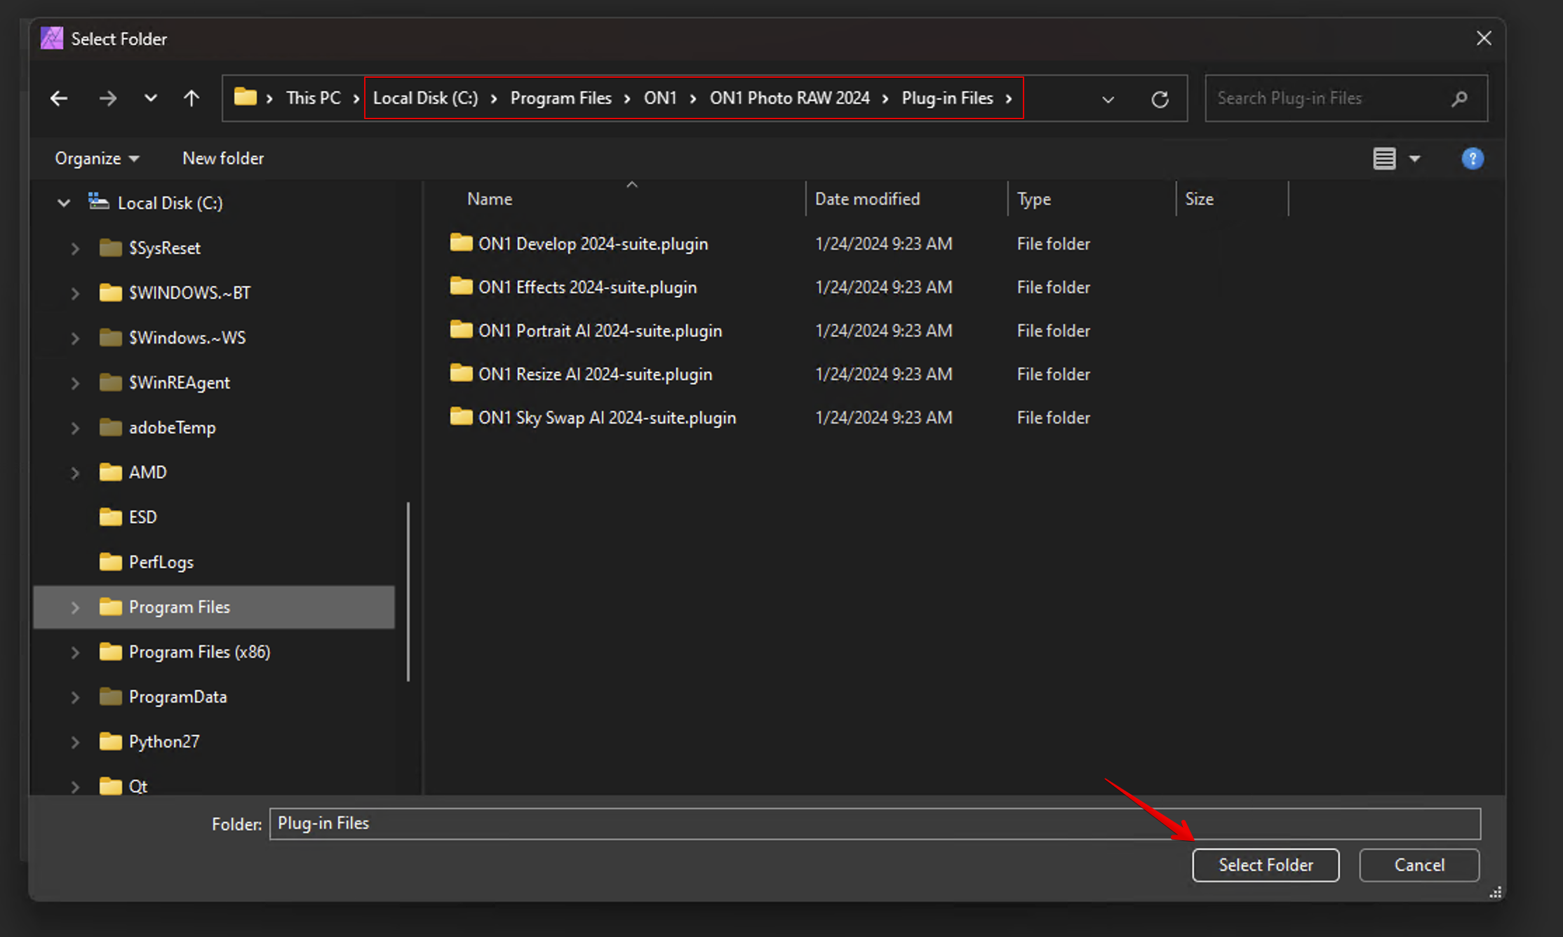Screen dimensions: 1563x937
Task: Select ProgramData in the navigation tree
Action: tap(163, 697)
